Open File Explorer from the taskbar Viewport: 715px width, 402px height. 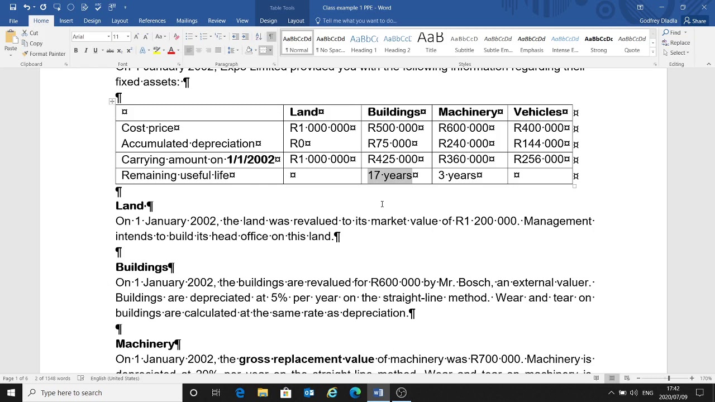[263, 393]
